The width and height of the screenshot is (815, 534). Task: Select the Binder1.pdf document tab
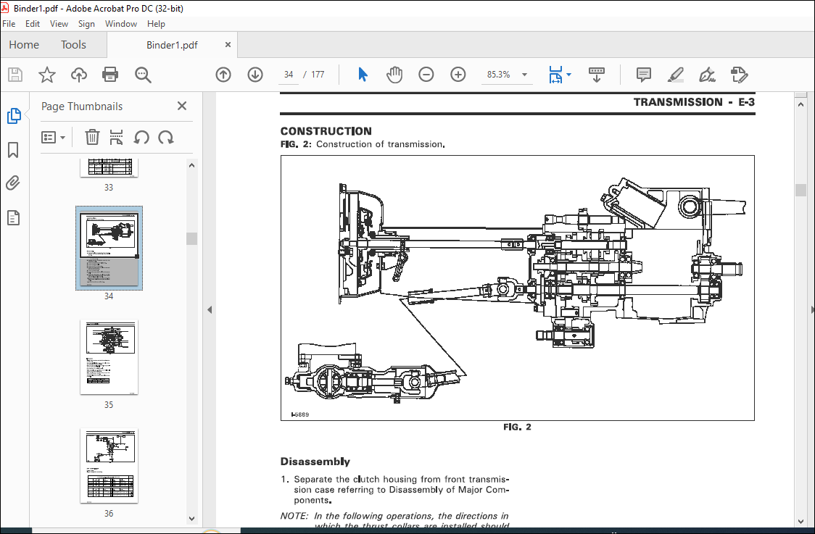pyautogui.click(x=172, y=45)
